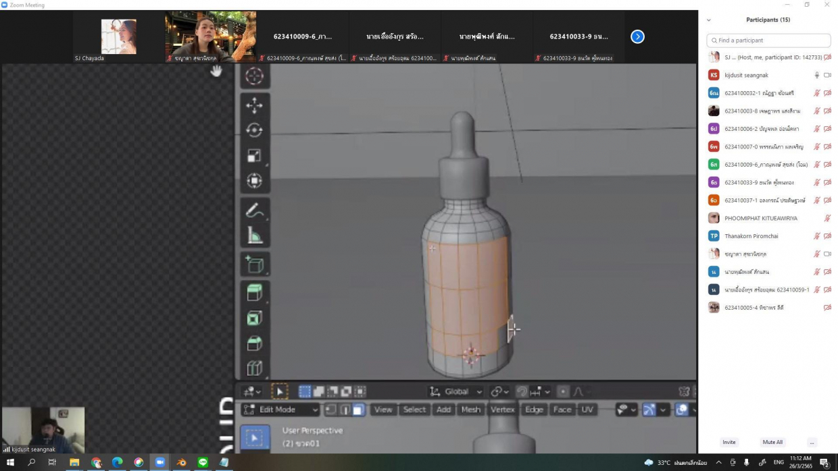Image resolution: width=838 pixels, height=471 pixels.
Task: Switch to face select mode
Action: click(359, 410)
